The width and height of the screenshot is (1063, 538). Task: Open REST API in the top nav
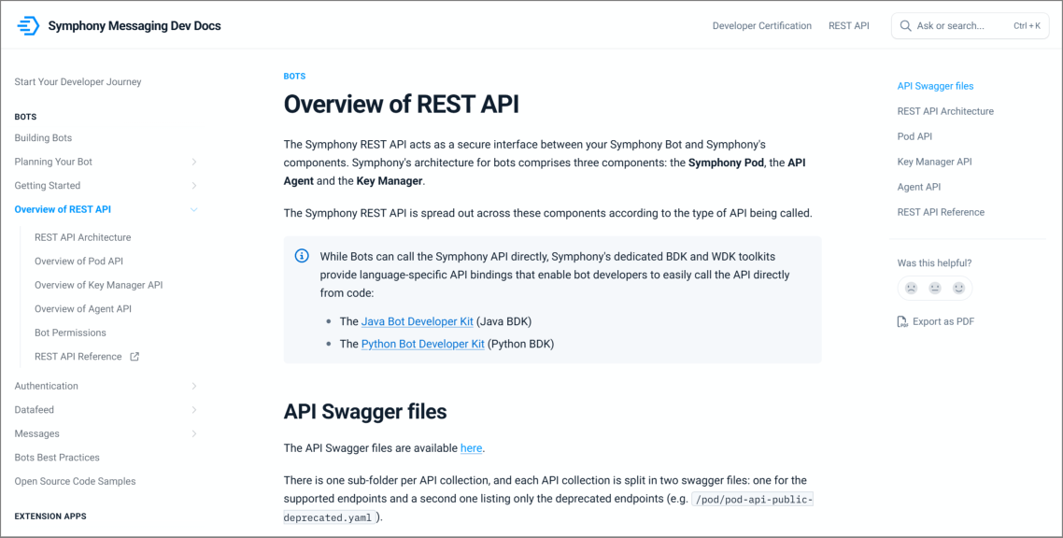pyautogui.click(x=849, y=26)
